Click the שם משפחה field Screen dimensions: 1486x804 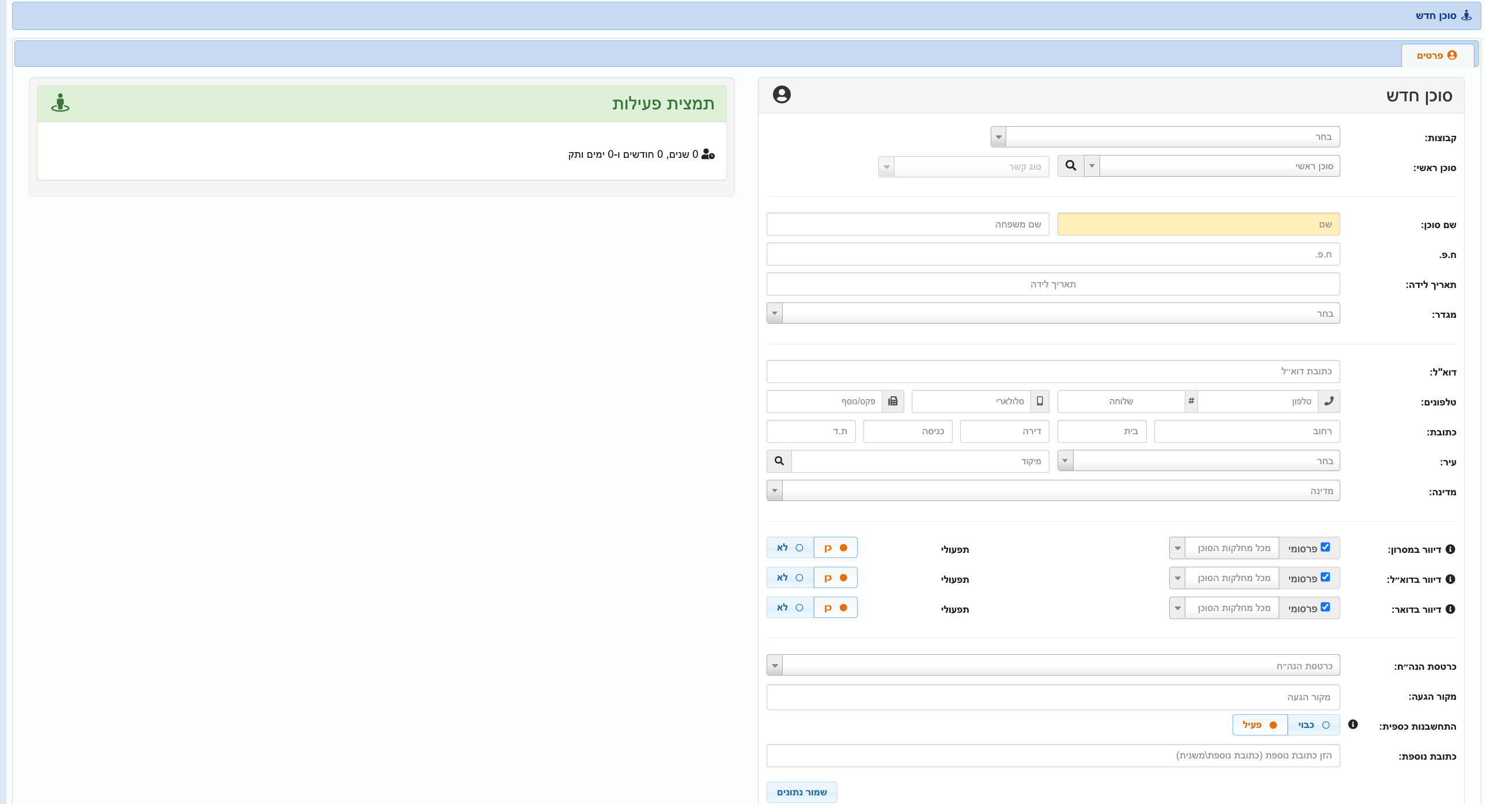pyautogui.click(x=908, y=225)
